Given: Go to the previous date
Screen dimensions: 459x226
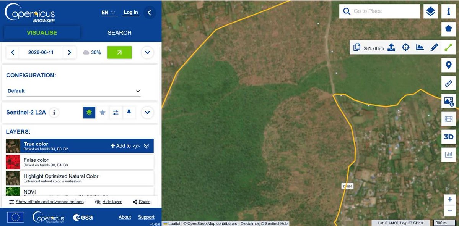Looking at the screenshot, I should [13, 52].
